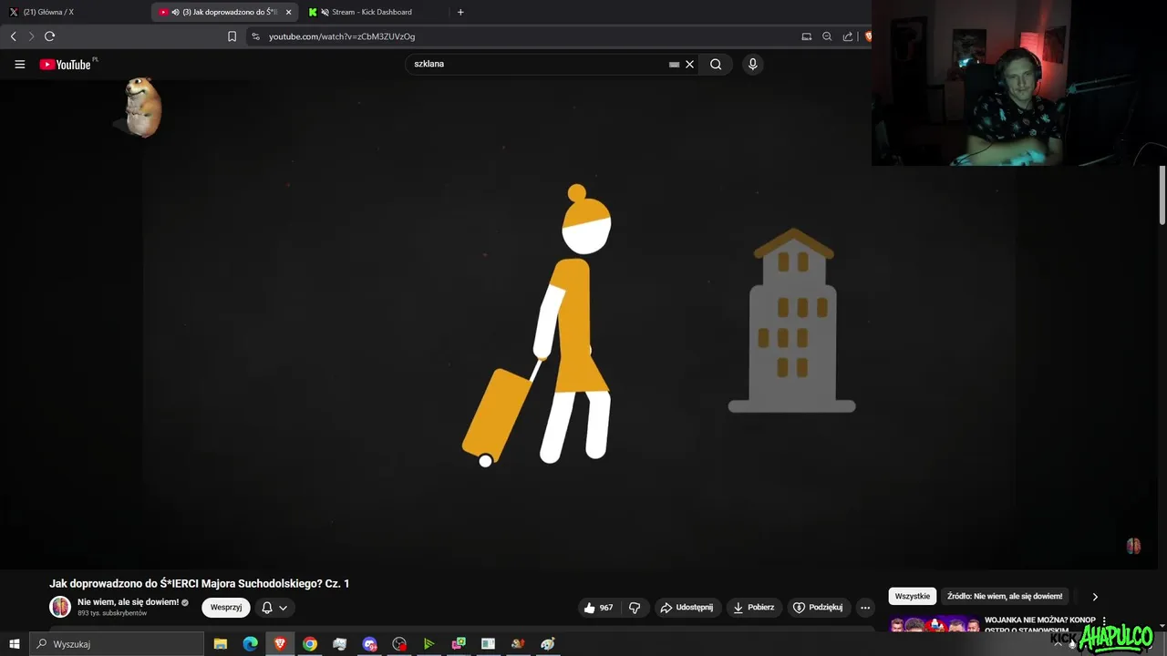This screenshot has width=1167, height=656.
Task: Close the YouTube 'Jak doprowadzono' tab
Action: click(x=288, y=12)
